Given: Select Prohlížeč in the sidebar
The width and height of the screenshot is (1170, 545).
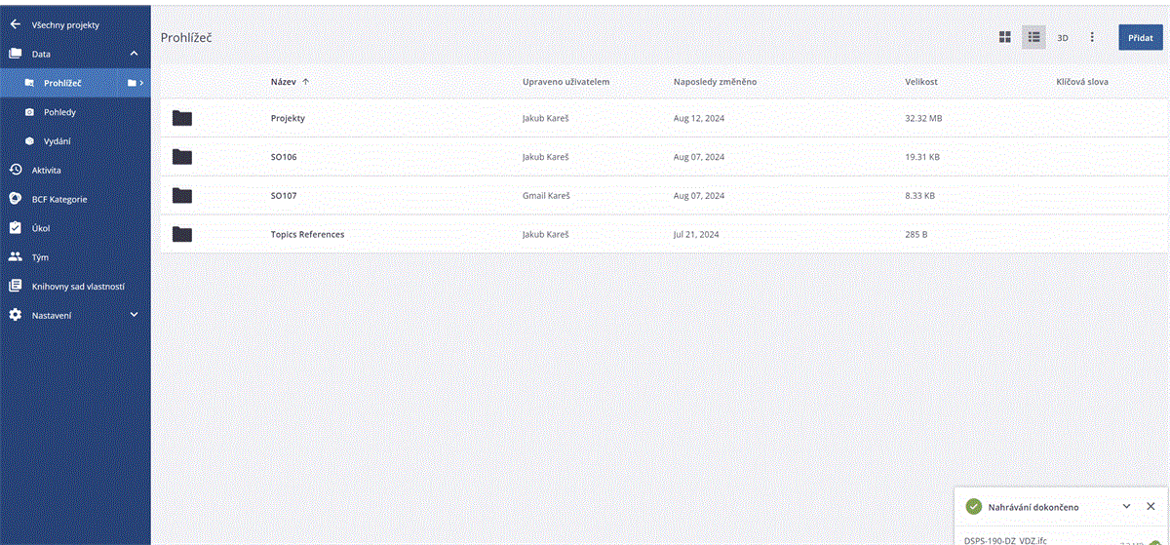Looking at the screenshot, I should click(x=62, y=83).
